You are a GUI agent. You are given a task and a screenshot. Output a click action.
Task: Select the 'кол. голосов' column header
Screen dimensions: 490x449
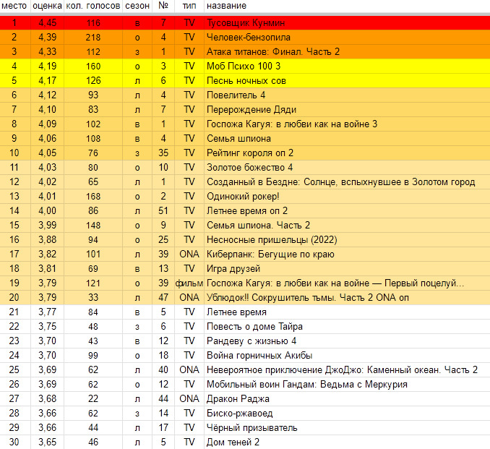click(x=93, y=6)
